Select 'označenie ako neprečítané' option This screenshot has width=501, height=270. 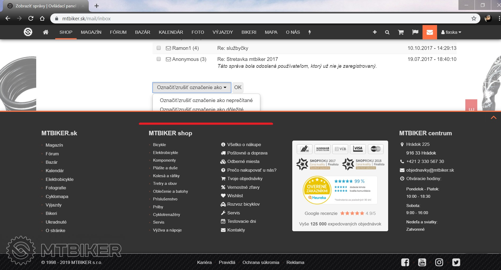206,100
